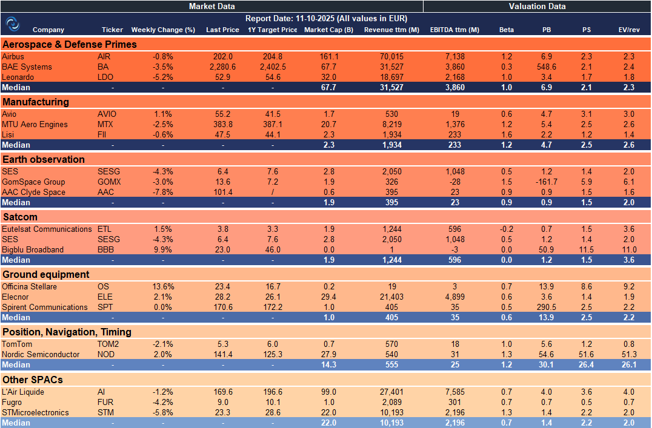Select the ETL ticker cell

click(104, 229)
